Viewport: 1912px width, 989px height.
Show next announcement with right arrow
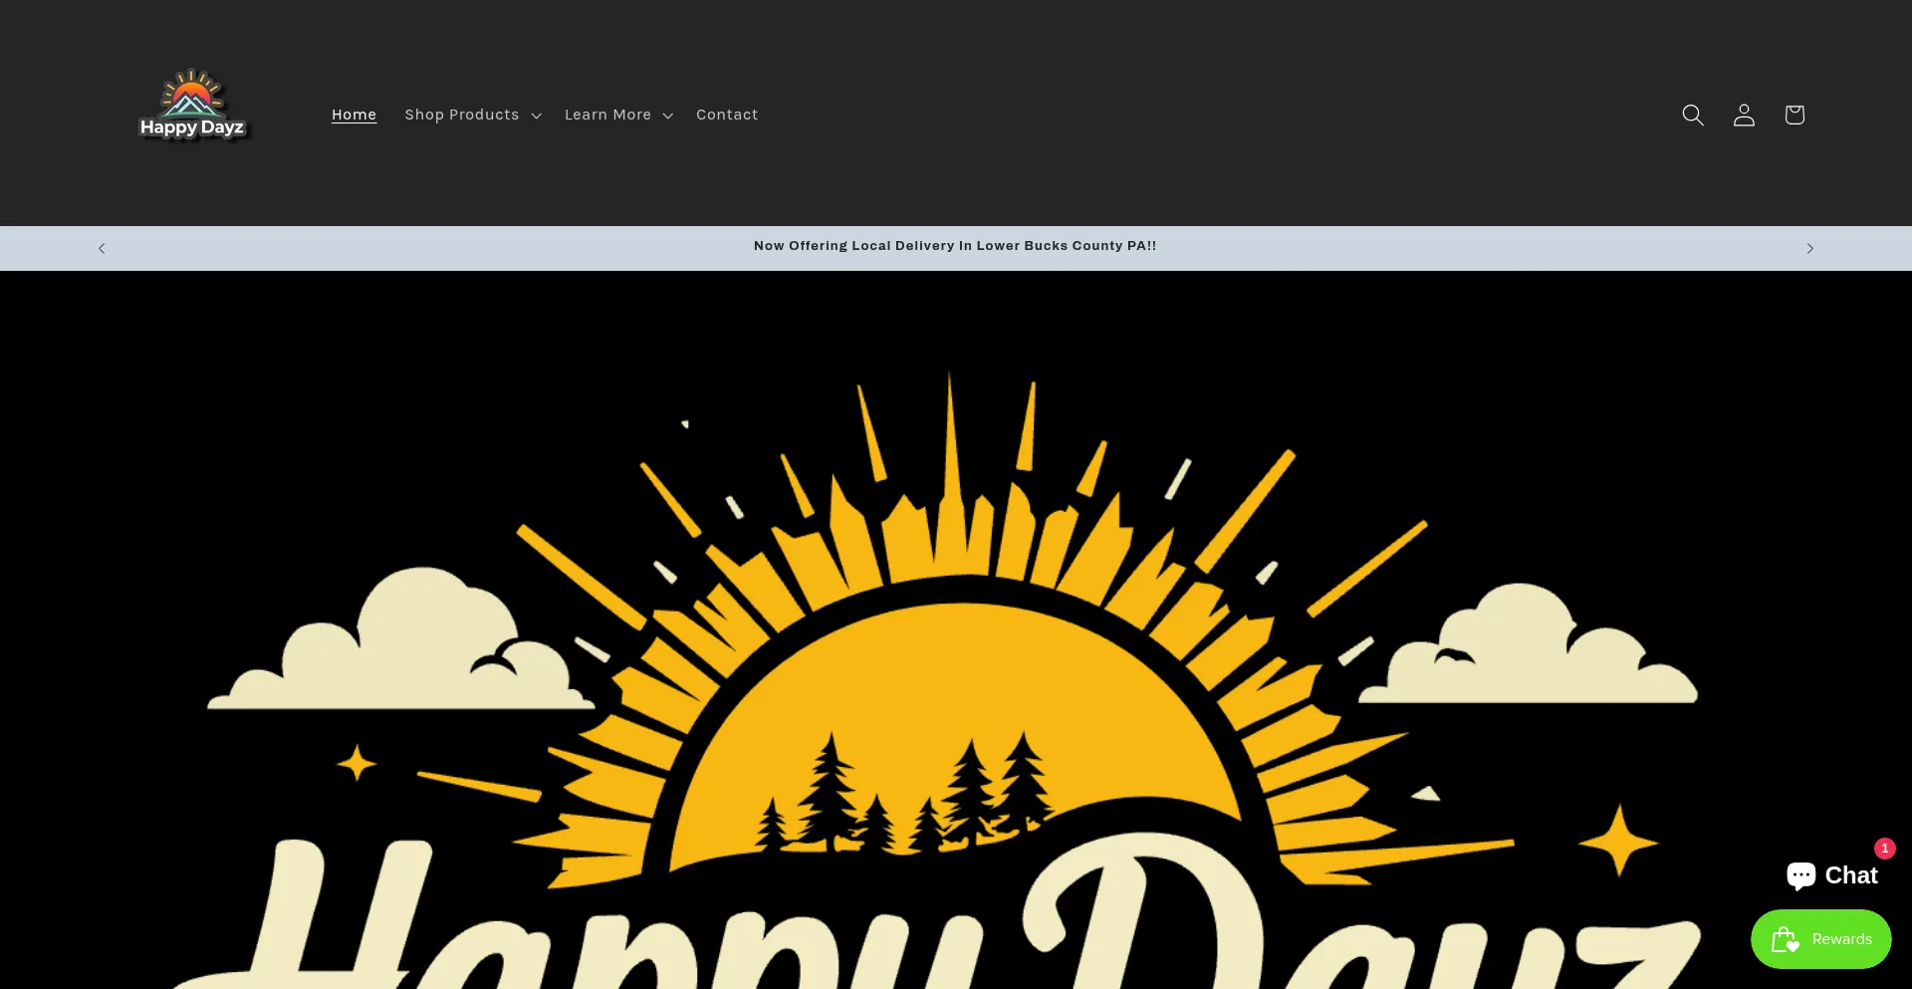1810,248
